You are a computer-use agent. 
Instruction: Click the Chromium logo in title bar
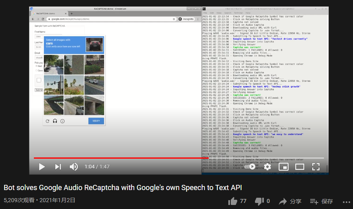coord(31,9)
